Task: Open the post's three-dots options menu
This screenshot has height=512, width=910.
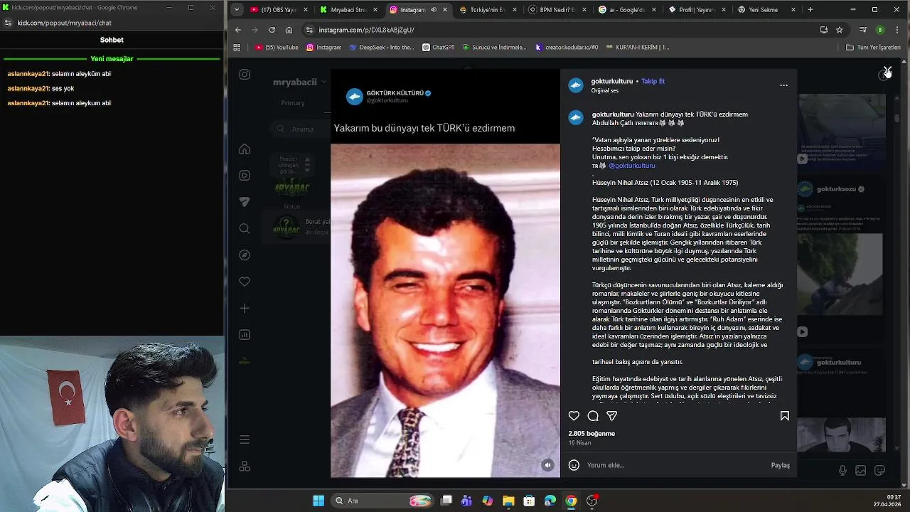Action: 783,85
